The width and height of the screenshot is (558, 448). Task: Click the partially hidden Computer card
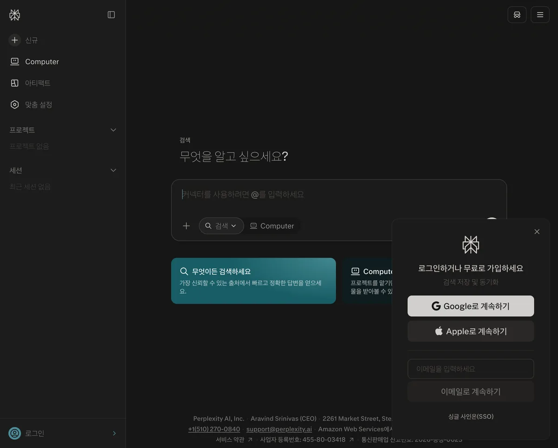click(367, 281)
